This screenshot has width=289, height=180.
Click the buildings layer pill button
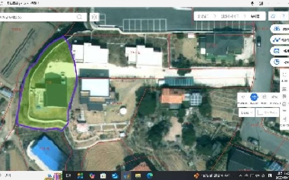280,29
